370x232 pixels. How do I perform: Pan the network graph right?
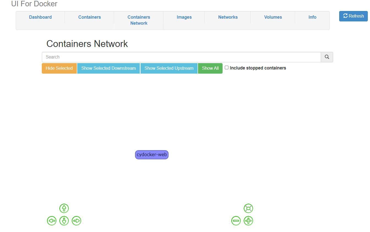click(76, 221)
